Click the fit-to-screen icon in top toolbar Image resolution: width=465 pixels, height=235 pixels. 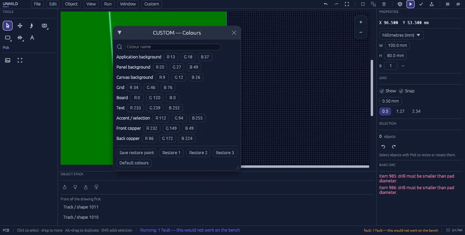(x=347, y=4)
